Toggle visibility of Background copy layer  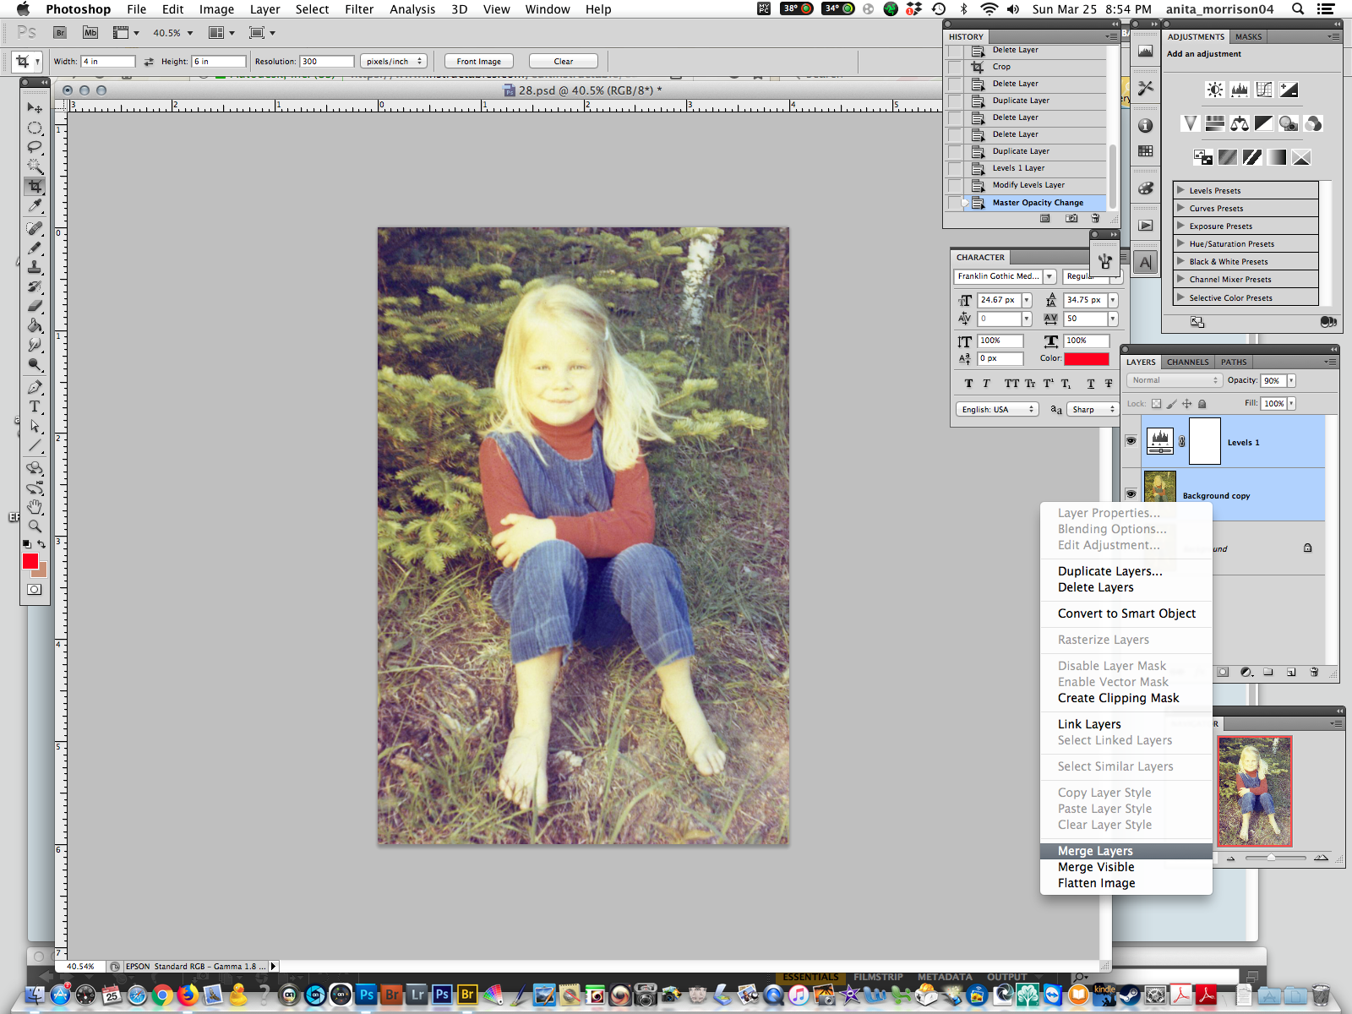pos(1131,494)
